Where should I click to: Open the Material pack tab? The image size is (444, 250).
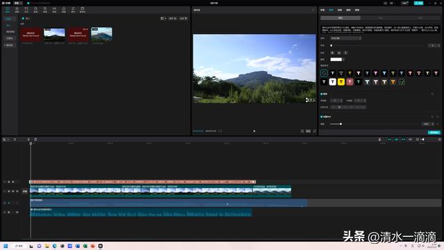pyautogui.click(x=83, y=10)
